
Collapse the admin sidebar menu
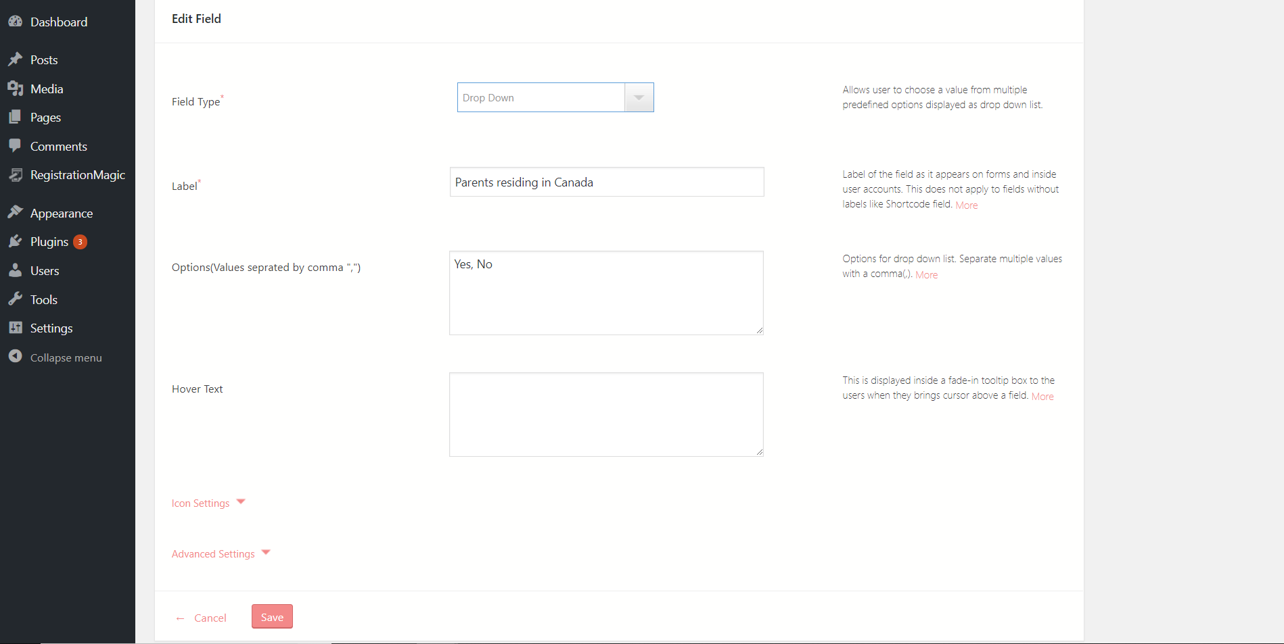[16, 357]
